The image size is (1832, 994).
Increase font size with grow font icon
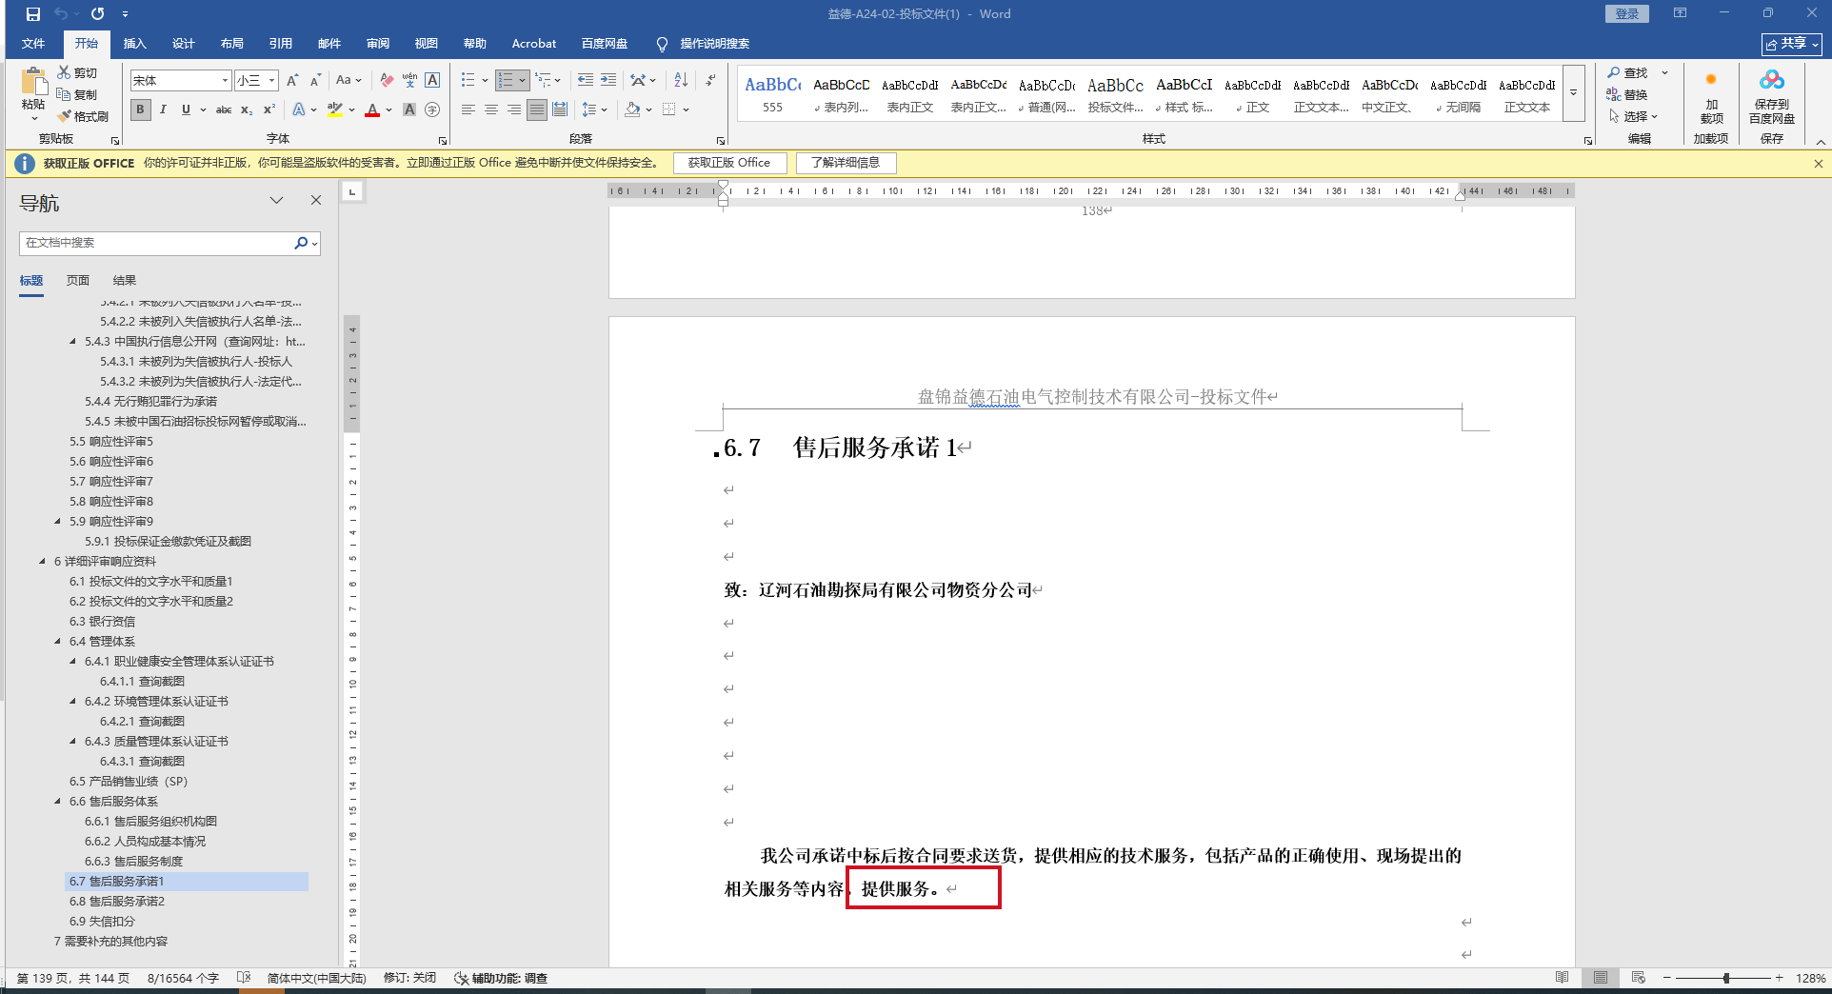[292, 80]
